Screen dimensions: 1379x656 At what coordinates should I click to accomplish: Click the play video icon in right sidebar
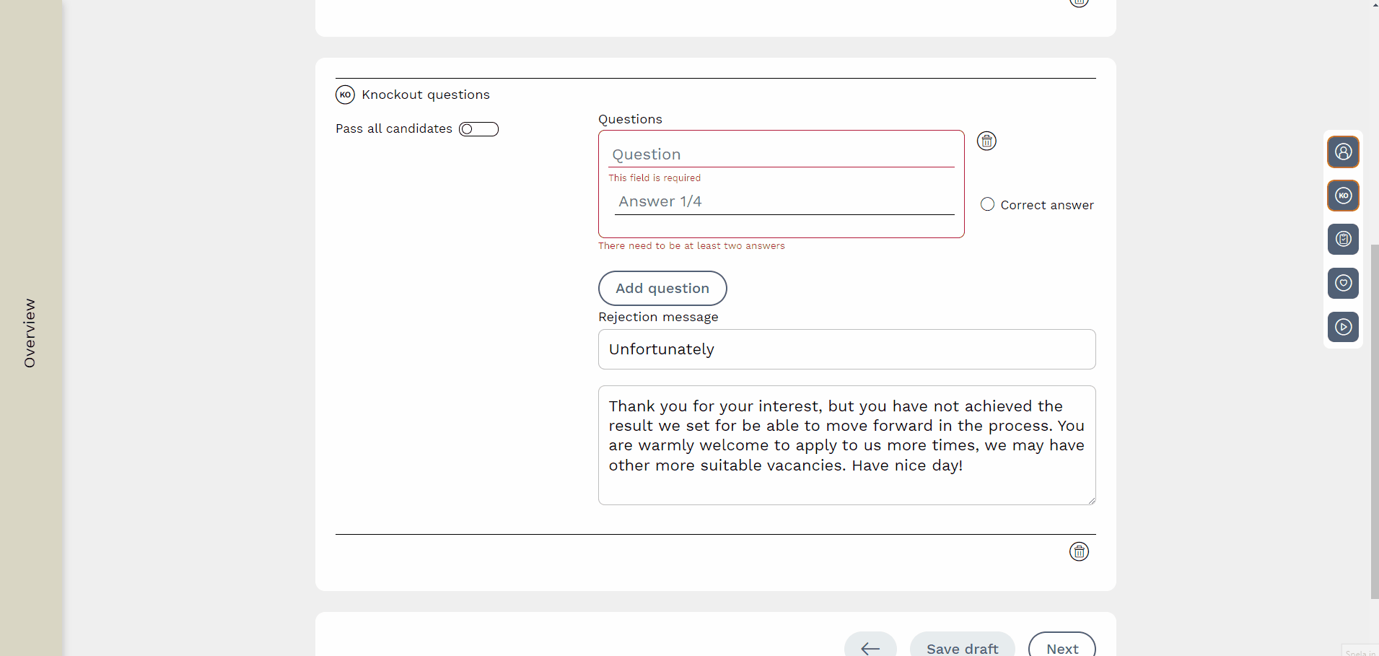coord(1343,327)
